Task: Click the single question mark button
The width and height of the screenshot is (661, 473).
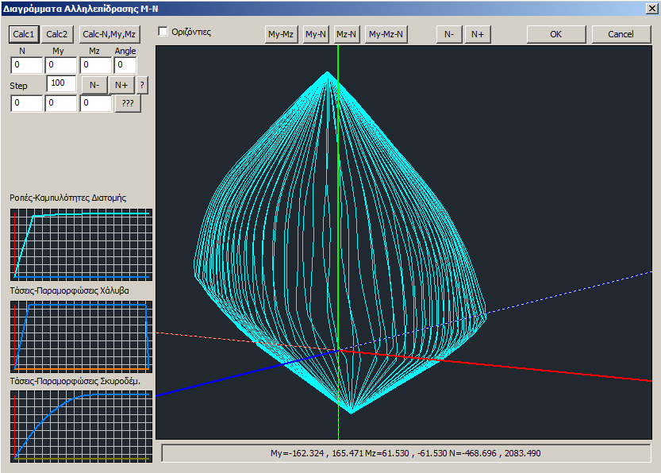Action: (x=142, y=85)
